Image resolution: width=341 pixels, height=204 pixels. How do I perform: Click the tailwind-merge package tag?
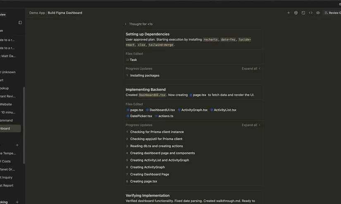pos(161,45)
